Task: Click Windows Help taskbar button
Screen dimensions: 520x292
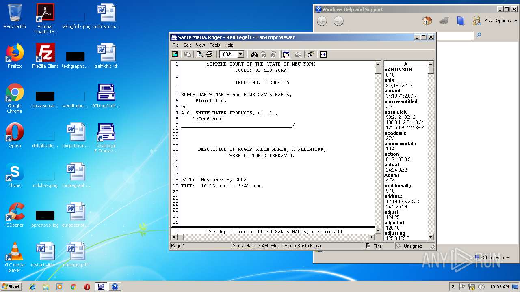Action: 115,287
